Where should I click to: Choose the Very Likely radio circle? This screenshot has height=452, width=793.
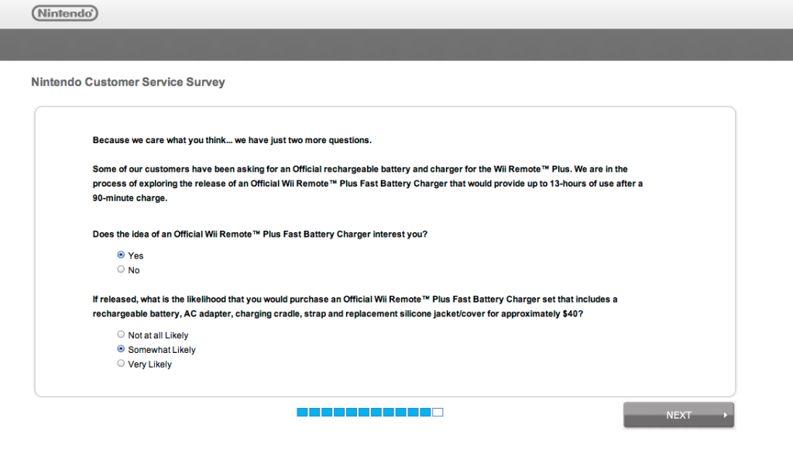tap(121, 363)
